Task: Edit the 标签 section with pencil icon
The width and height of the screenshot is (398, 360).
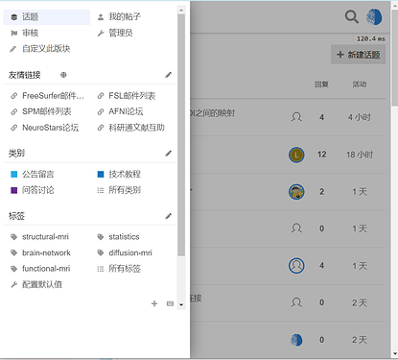Action: [168, 216]
